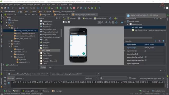Open Android Monitor settings gear

[x=161, y=70]
